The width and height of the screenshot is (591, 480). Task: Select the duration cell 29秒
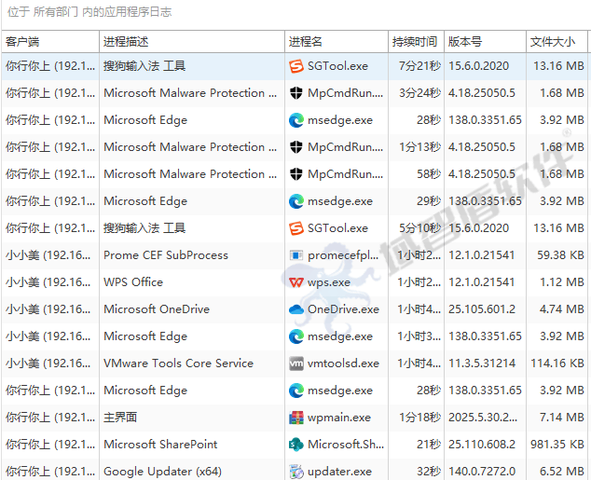[429, 201]
